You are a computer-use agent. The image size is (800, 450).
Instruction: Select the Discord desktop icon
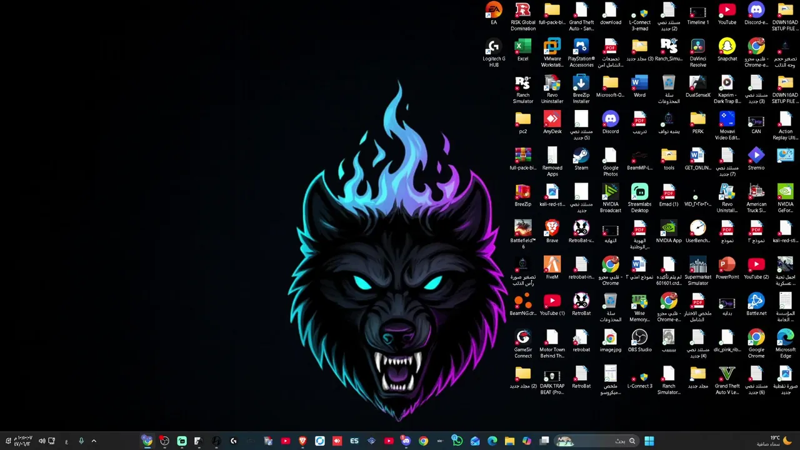click(x=611, y=123)
